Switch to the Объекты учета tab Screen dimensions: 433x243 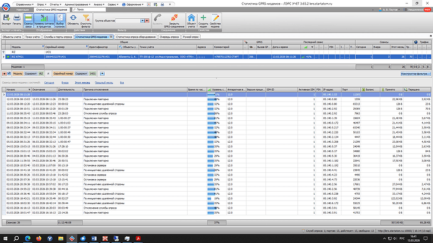pyautogui.click(x=11, y=37)
